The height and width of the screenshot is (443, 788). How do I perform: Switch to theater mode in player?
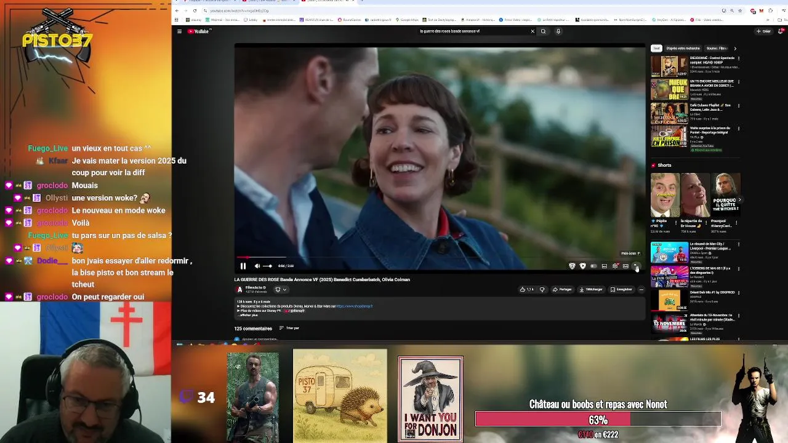pos(625,266)
